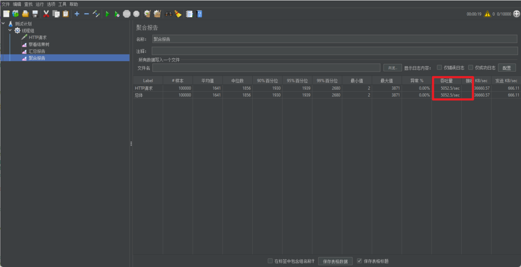
Task: Click the 最小值 column header
Action: [x=357, y=81]
